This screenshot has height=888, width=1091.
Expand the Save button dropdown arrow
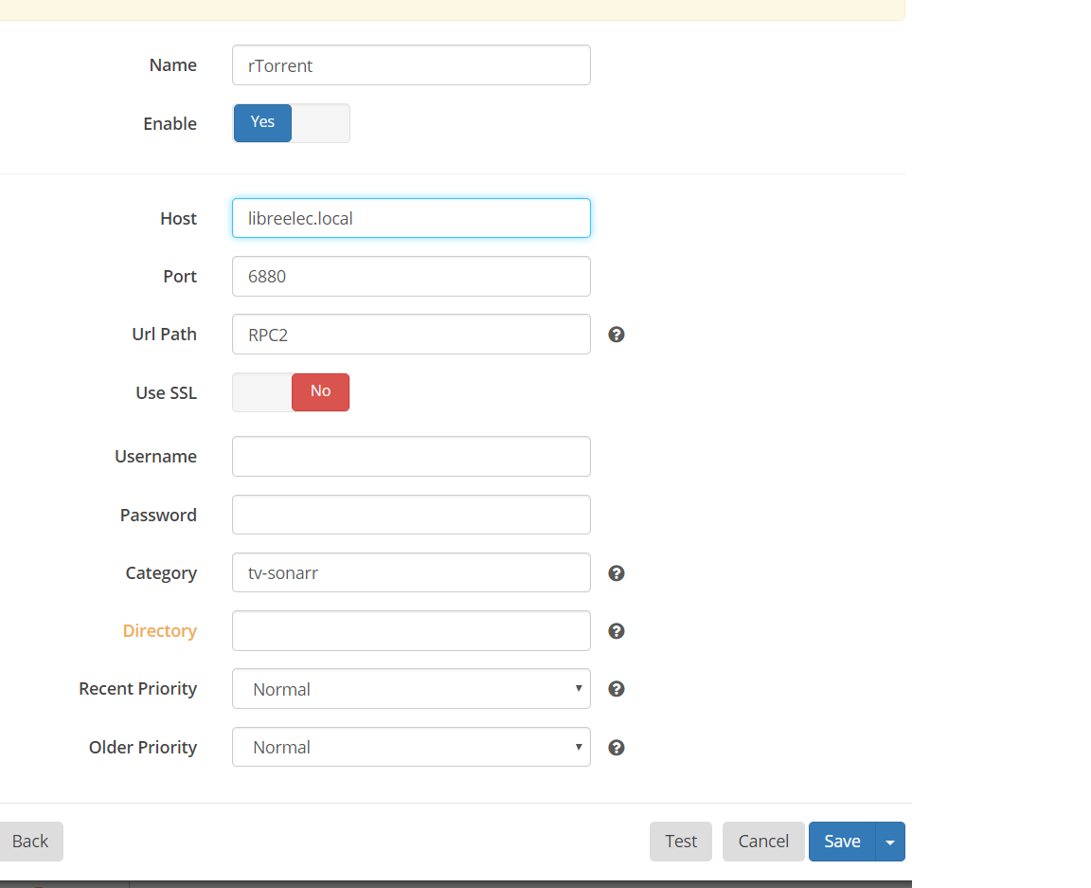(x=890, y=842)
